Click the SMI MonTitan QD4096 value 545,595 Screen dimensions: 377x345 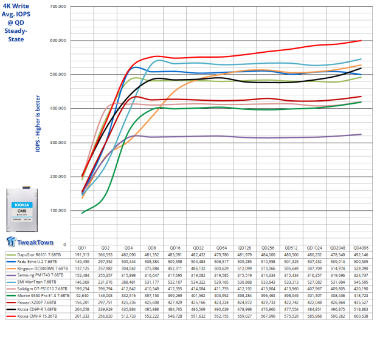tap(361, 282)
